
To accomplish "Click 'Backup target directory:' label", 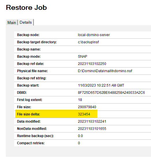I will click(x=37, y=42).
